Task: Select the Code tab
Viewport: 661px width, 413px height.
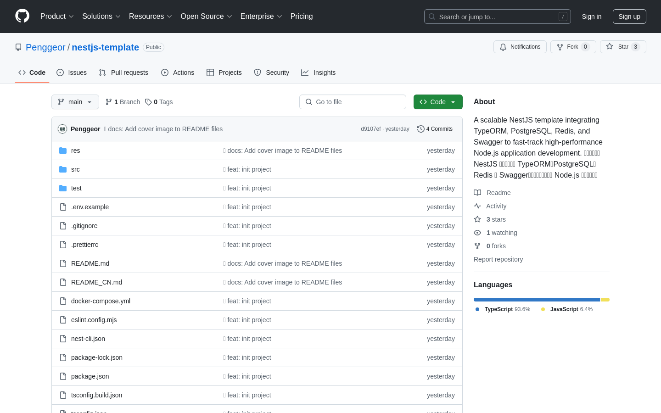Action: click(32, 73)
